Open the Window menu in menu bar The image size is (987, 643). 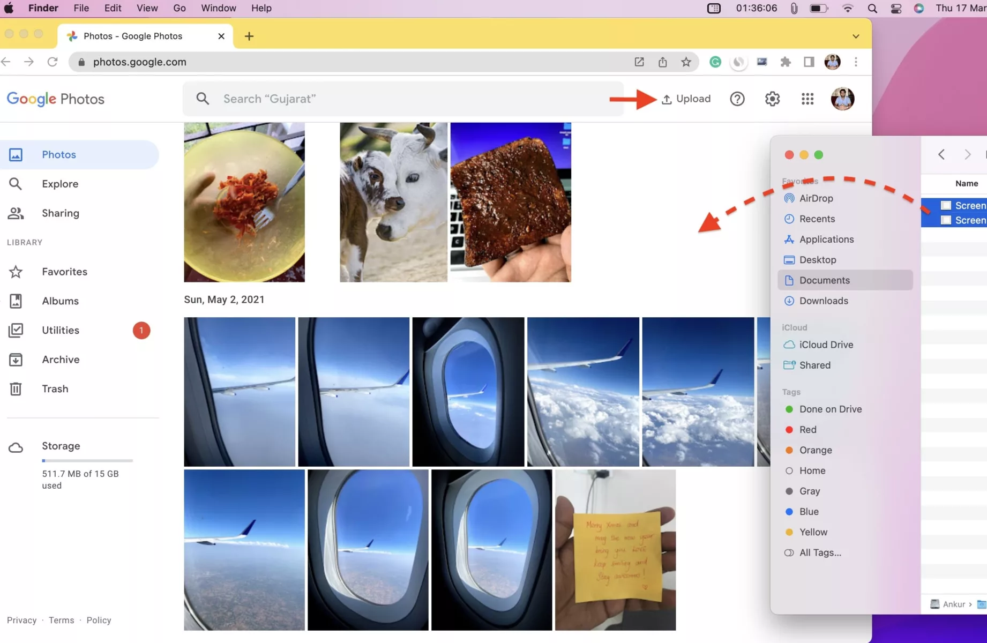tap(219, 8)
